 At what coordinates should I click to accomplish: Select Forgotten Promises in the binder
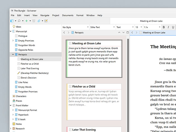[x=28, y=92]
